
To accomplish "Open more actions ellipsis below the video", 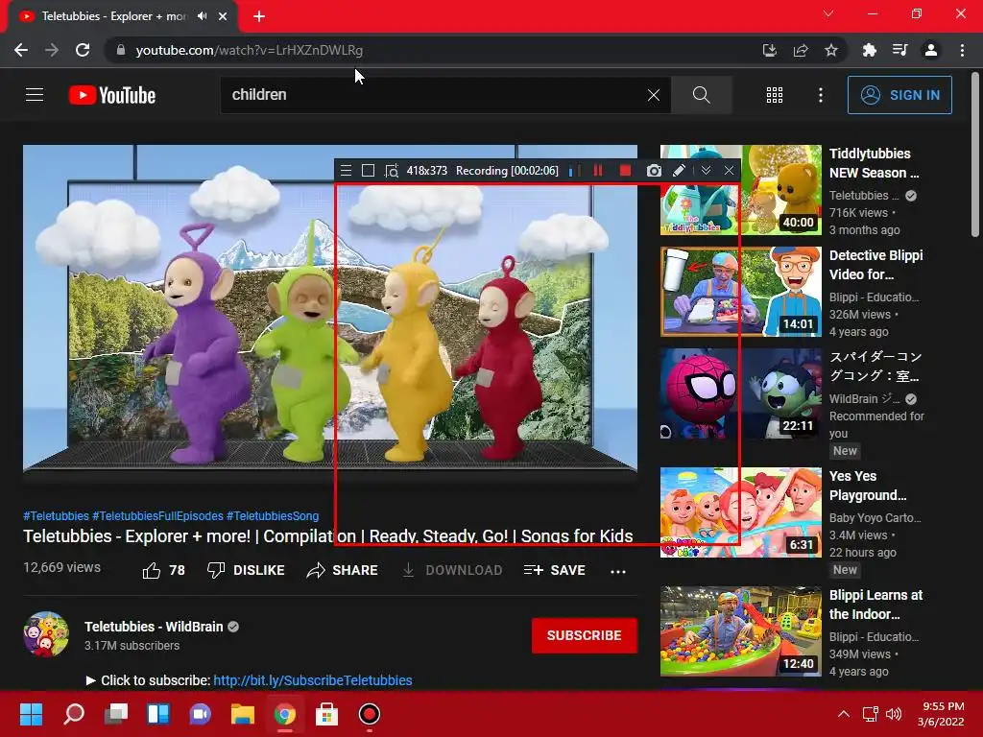I will (x=618, y=571).
